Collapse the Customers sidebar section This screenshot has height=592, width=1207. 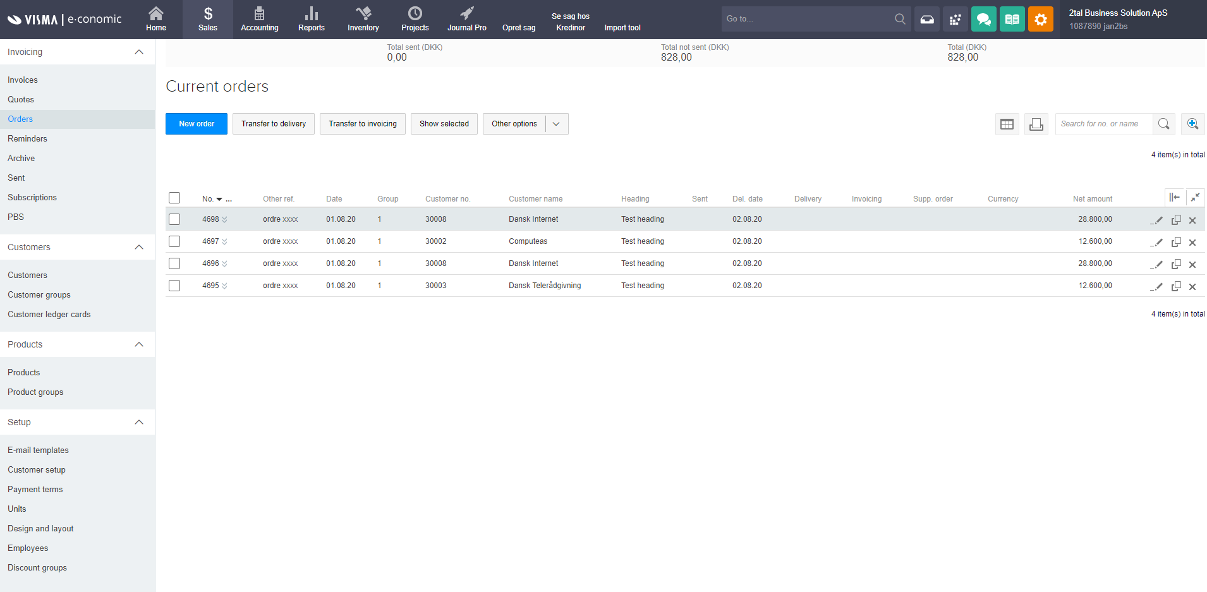(x=139, y=247)
